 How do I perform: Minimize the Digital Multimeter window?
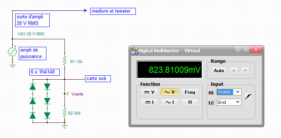(x=238, y=50)
